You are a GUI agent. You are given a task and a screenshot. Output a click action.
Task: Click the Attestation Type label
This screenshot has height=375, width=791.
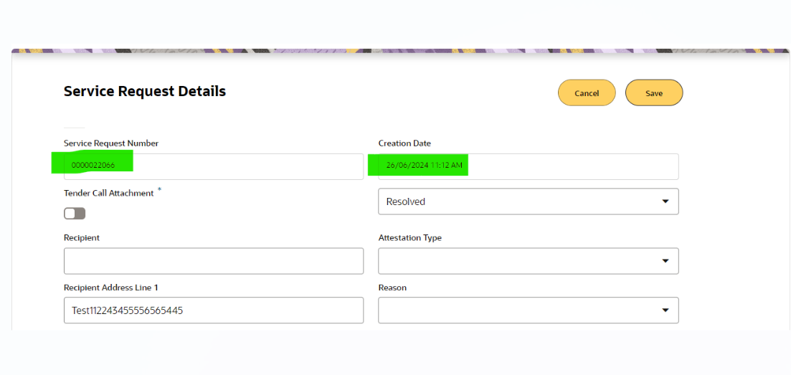[x=409, y=238]
